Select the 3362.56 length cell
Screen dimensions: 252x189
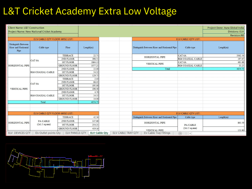(x=224, y=55)
